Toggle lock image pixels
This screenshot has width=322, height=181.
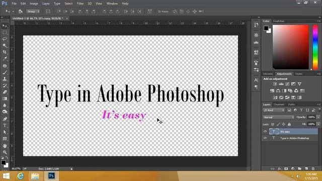(278, 124)
